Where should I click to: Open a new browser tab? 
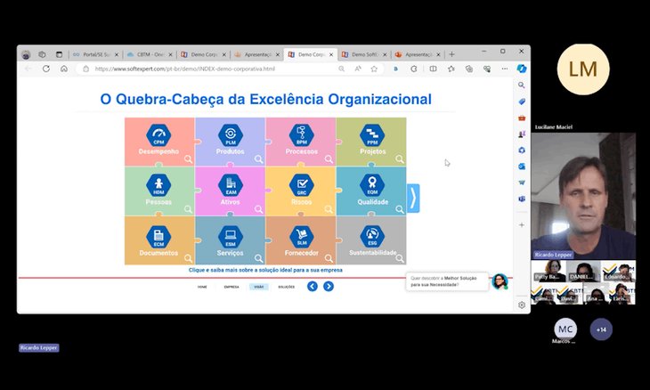click(x=451, y=54)
